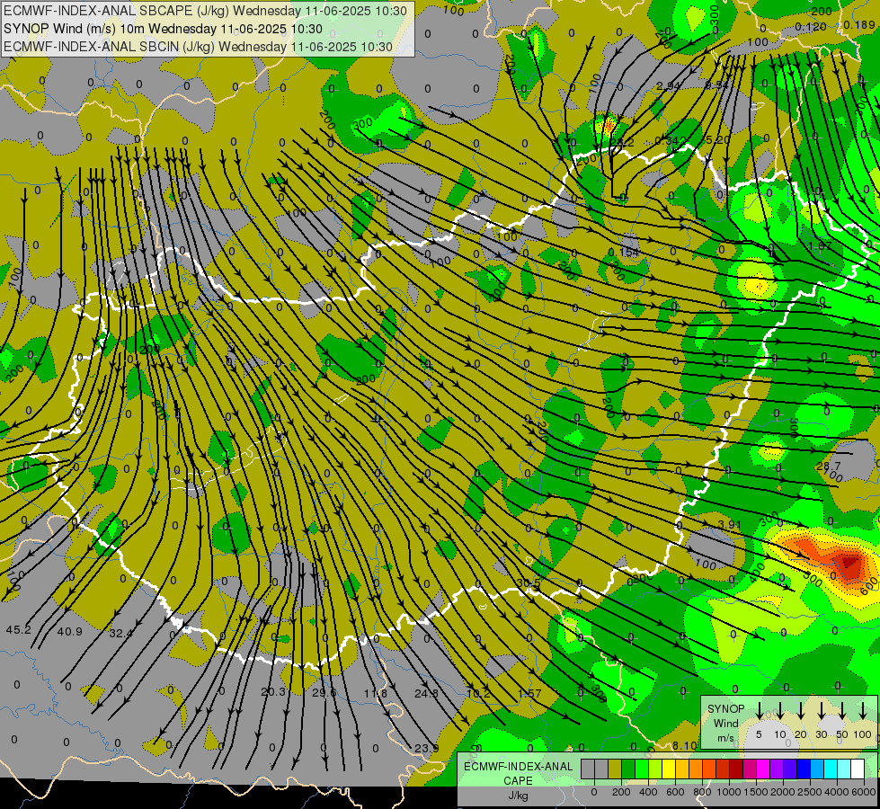This screenshot has height=809, width=880.
Task: Click the CIN value 45.2
Action: tap(19, 630)
